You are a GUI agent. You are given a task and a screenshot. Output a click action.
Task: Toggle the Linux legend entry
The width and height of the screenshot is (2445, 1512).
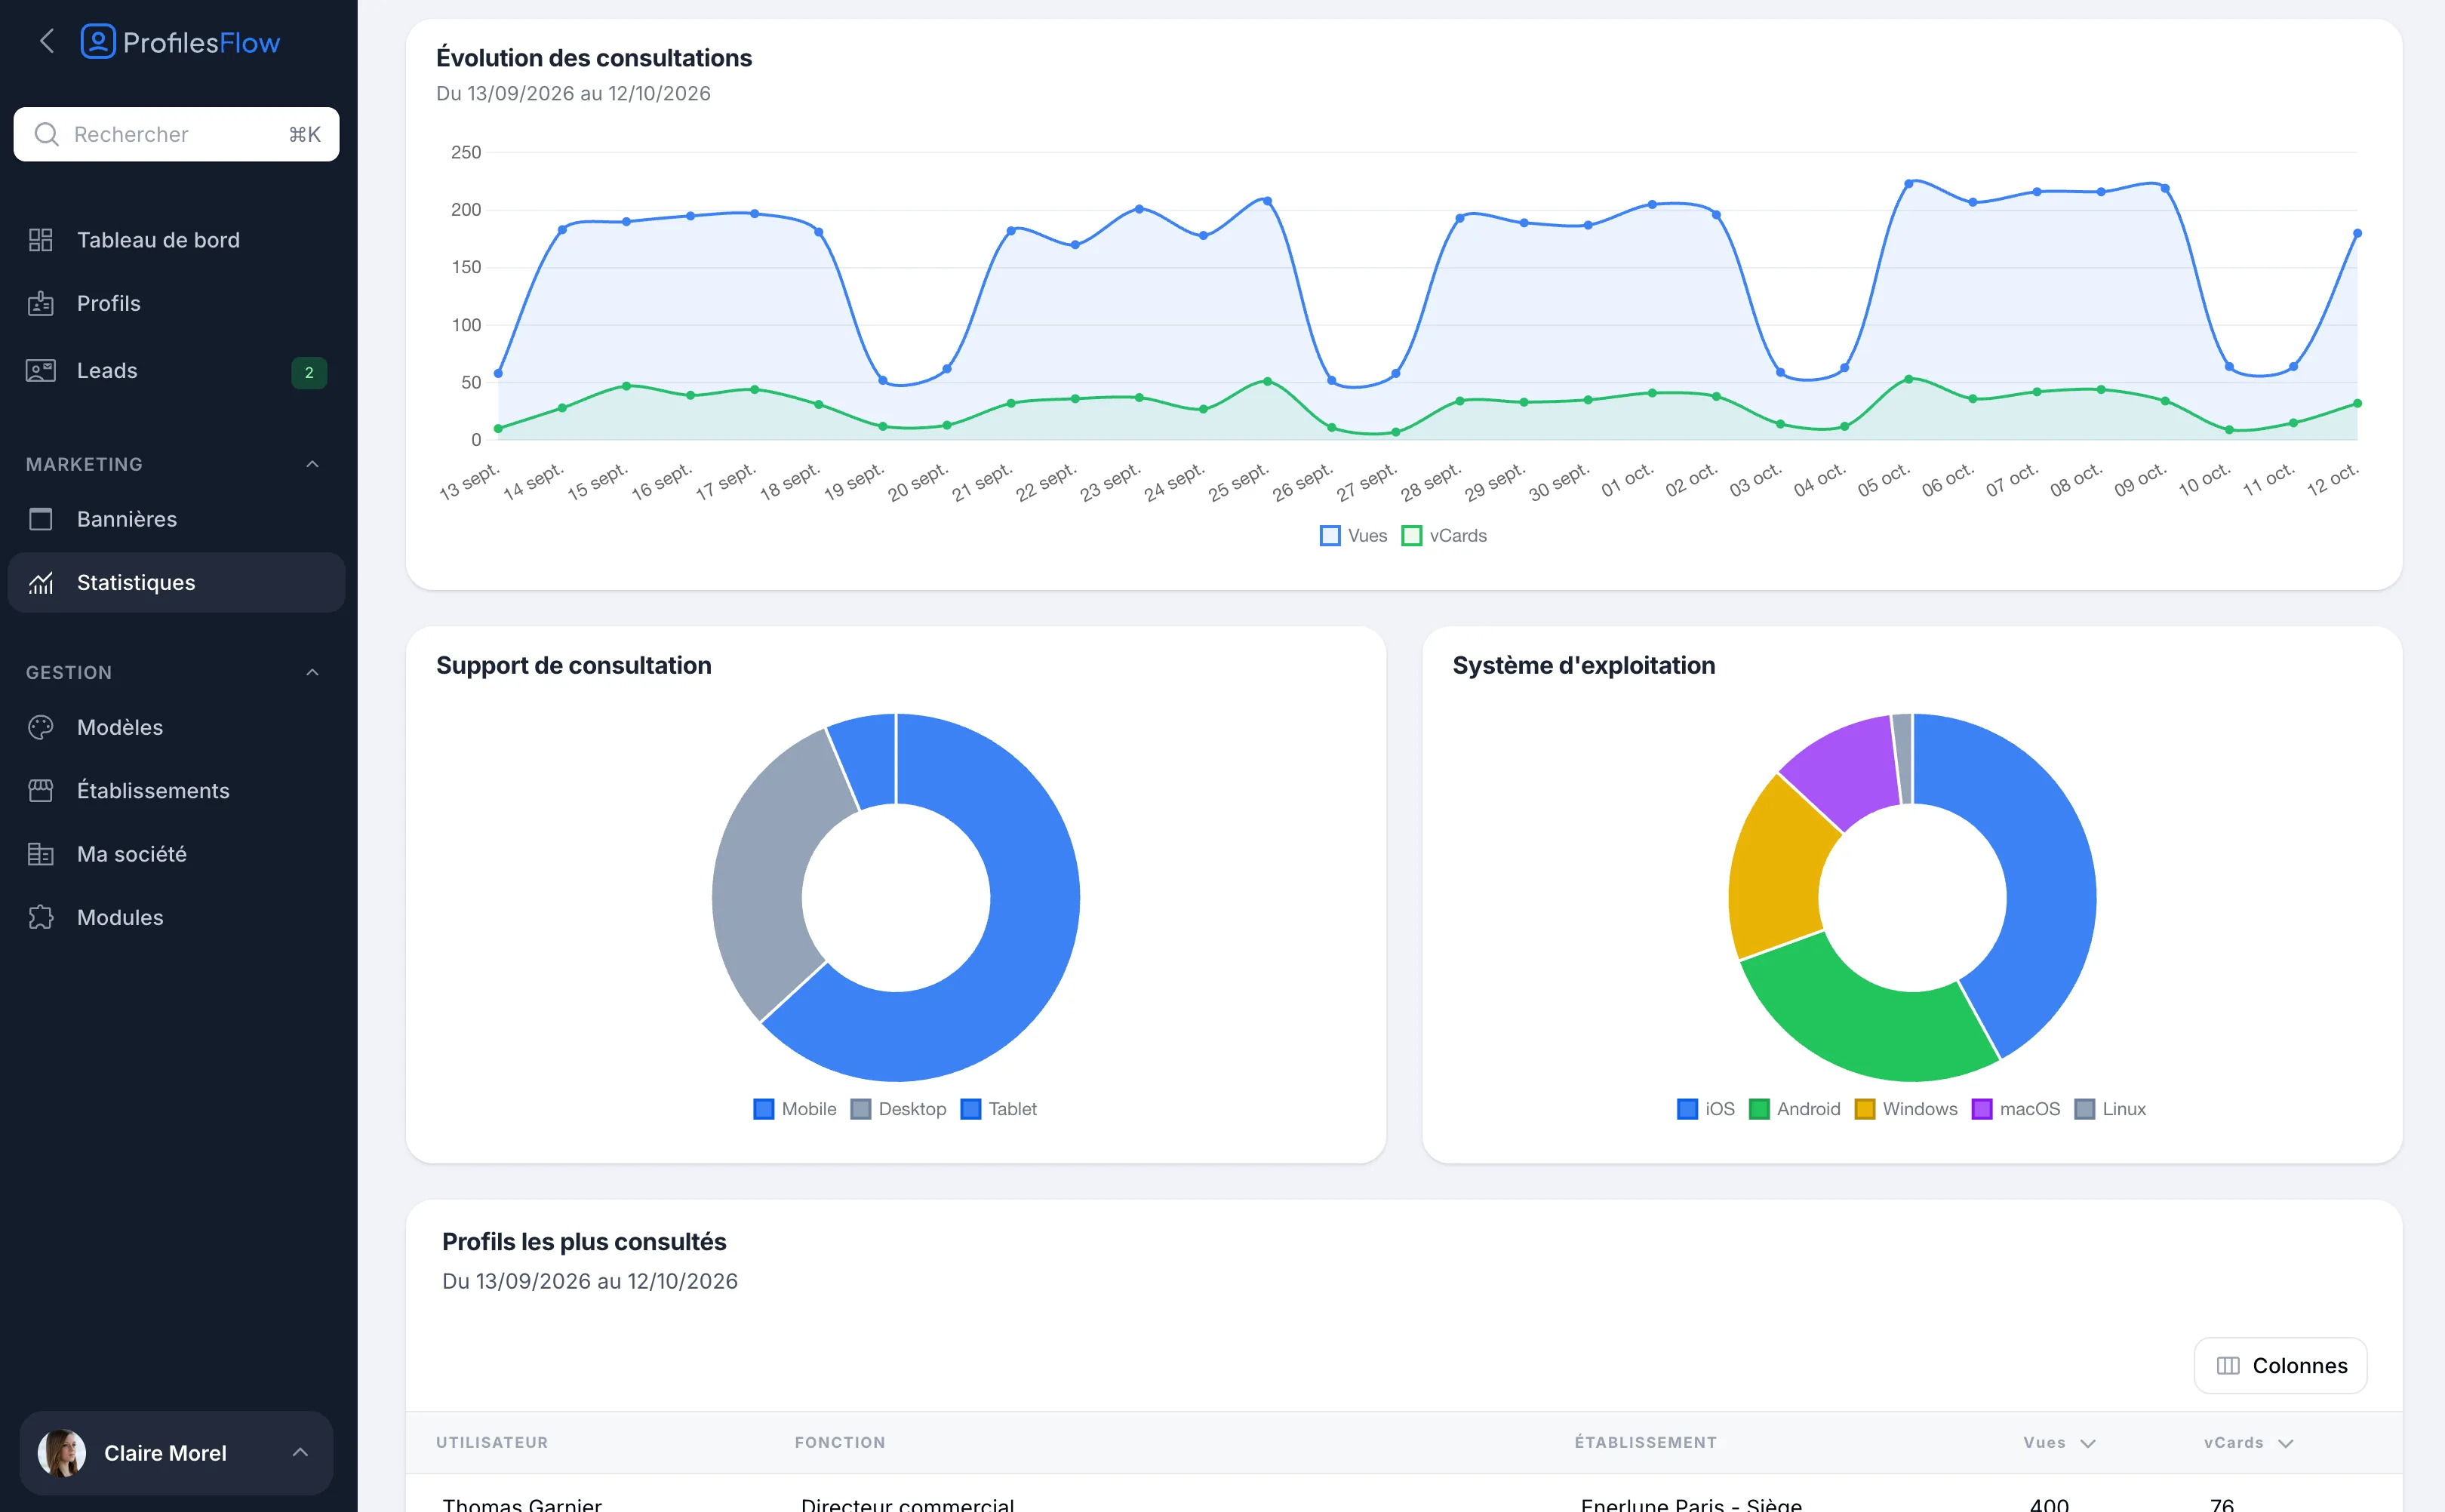(x=2110, y=1109)
